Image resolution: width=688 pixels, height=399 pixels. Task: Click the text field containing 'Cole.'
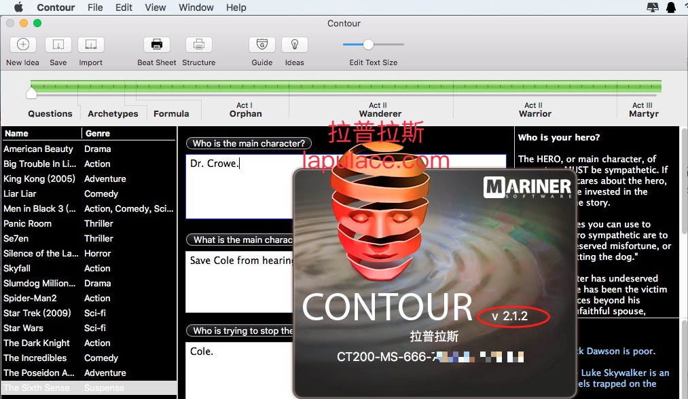(240, 370)
